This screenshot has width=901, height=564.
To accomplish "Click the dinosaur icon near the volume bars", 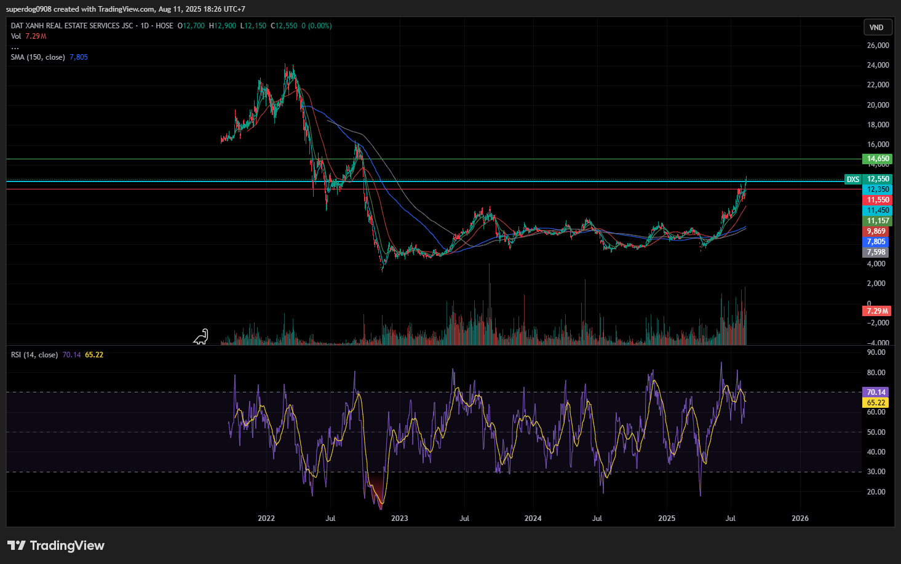I will click(x=201, y=336).
